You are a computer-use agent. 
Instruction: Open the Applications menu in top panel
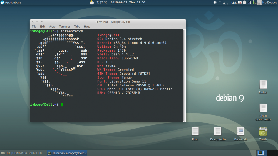click(x=11, y=2)
